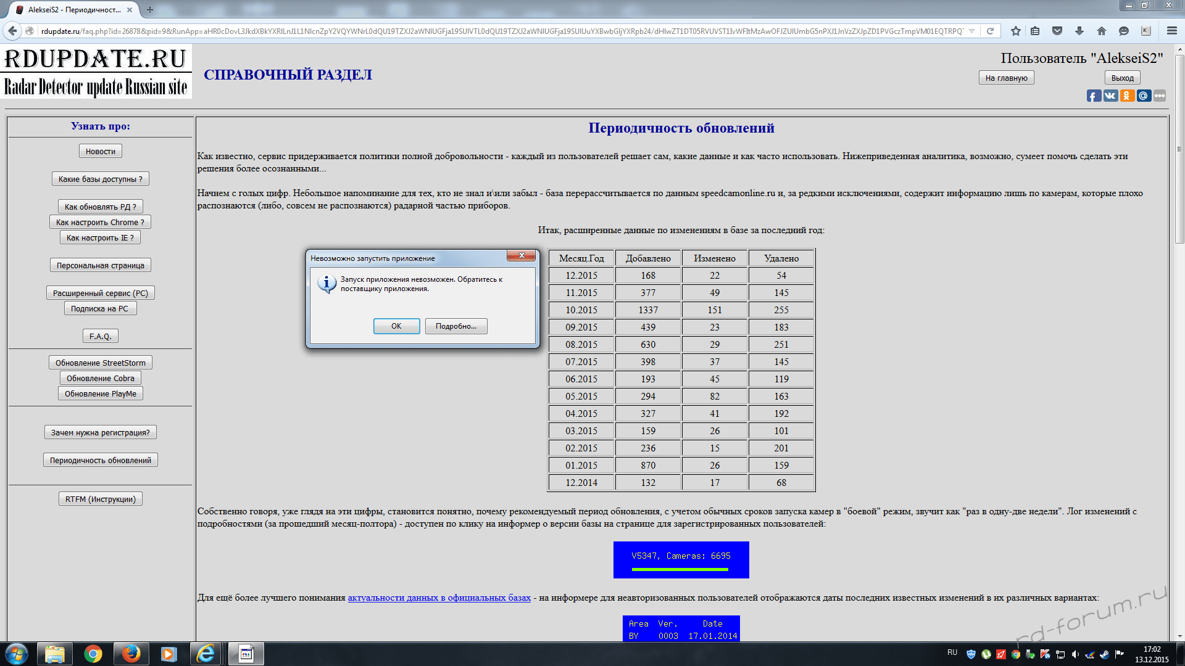Expand more sharing options (three dots)
This screenshot has width=1185, height=666.
[1160, 96]
